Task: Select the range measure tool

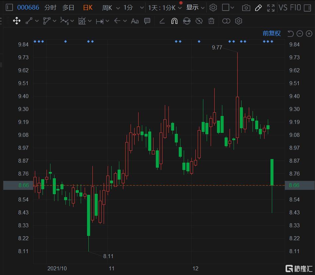Action: [100, 21]
